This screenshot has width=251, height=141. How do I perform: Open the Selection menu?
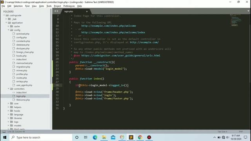pos(18,6)
